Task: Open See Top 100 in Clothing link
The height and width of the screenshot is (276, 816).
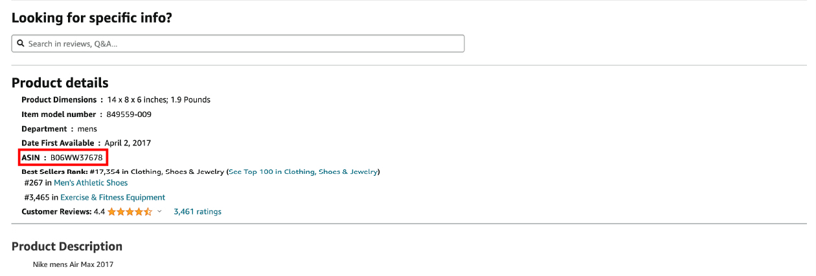Action: point(303,172)
